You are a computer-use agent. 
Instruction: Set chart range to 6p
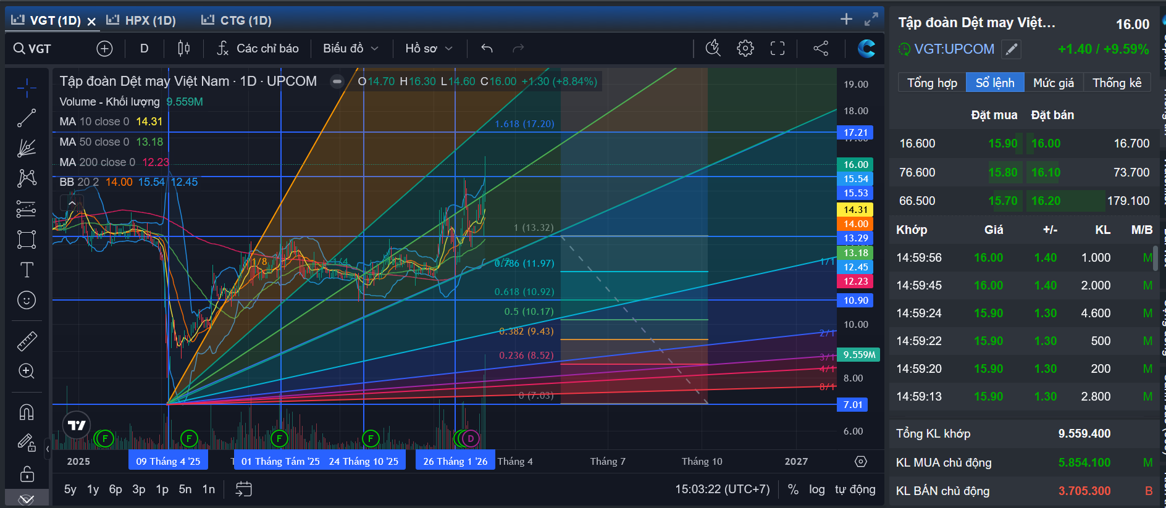pyautogui.click(x=115, y=489)
